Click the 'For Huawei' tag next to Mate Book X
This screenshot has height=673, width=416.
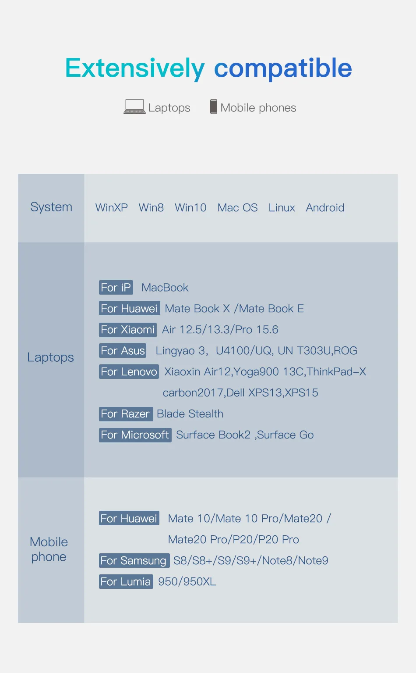click(x=129, y=309)
